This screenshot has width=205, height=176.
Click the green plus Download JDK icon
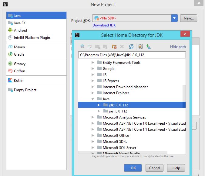148,47
